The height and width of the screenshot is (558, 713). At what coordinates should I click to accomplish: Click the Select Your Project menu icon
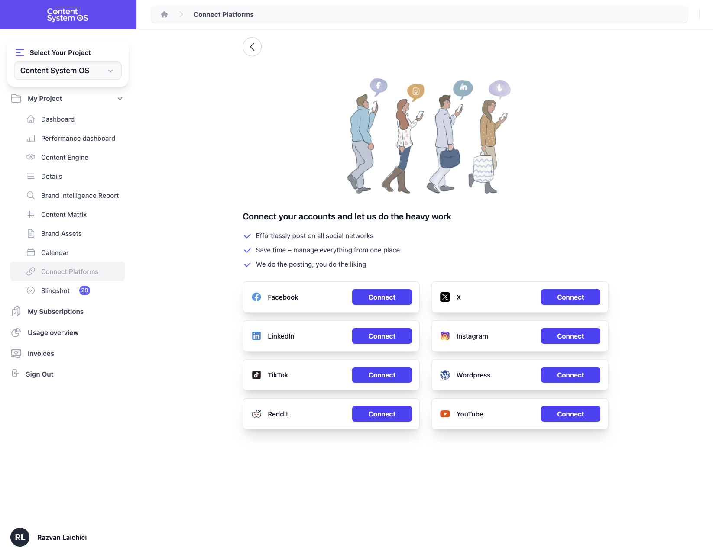(20, 52)
